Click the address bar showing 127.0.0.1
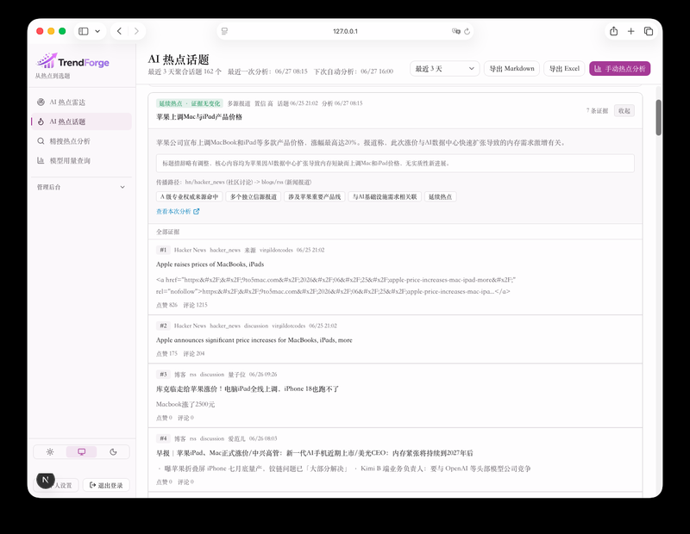Viewport: 690px width, 534px height. [345, 31]
